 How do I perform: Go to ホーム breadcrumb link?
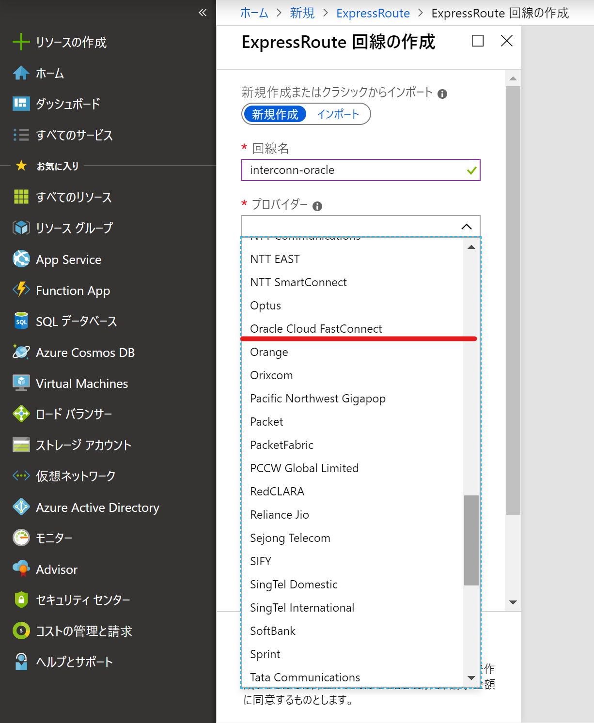pos(254,13)
